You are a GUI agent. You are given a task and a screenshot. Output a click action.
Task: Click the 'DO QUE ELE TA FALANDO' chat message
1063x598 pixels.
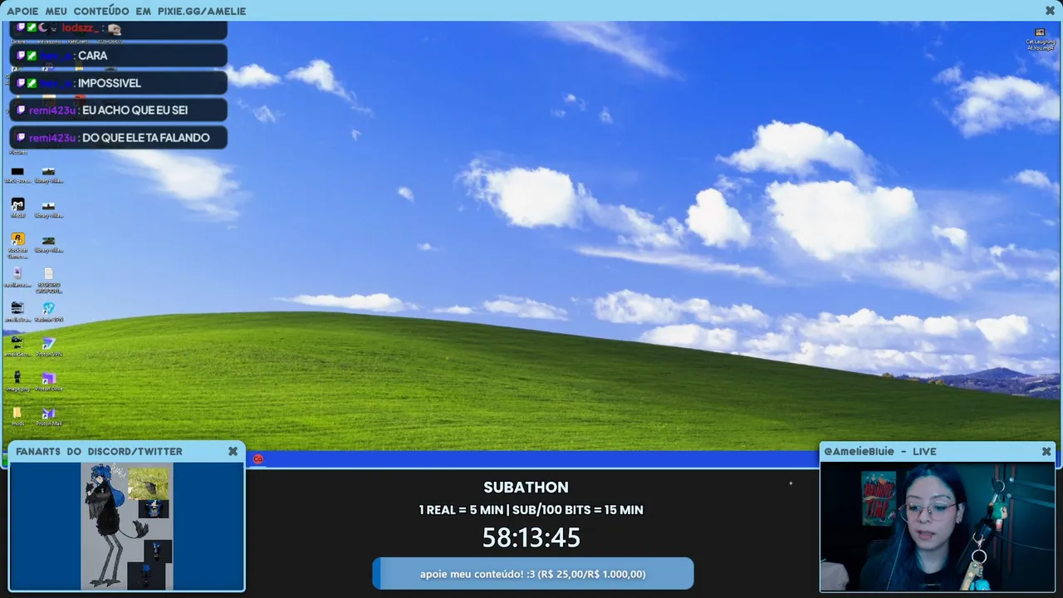[x=146, y=138]
